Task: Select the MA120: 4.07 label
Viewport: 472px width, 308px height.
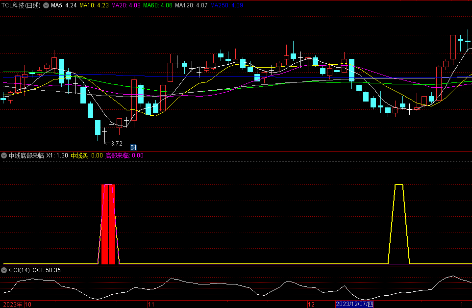Action: coord(191,5)
